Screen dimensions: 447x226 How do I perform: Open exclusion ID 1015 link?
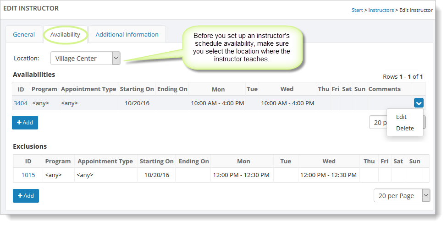pos(28,175)
